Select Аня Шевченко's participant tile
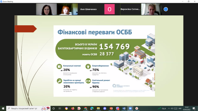Viewport: 198px width, 111px height. point(88,9)
